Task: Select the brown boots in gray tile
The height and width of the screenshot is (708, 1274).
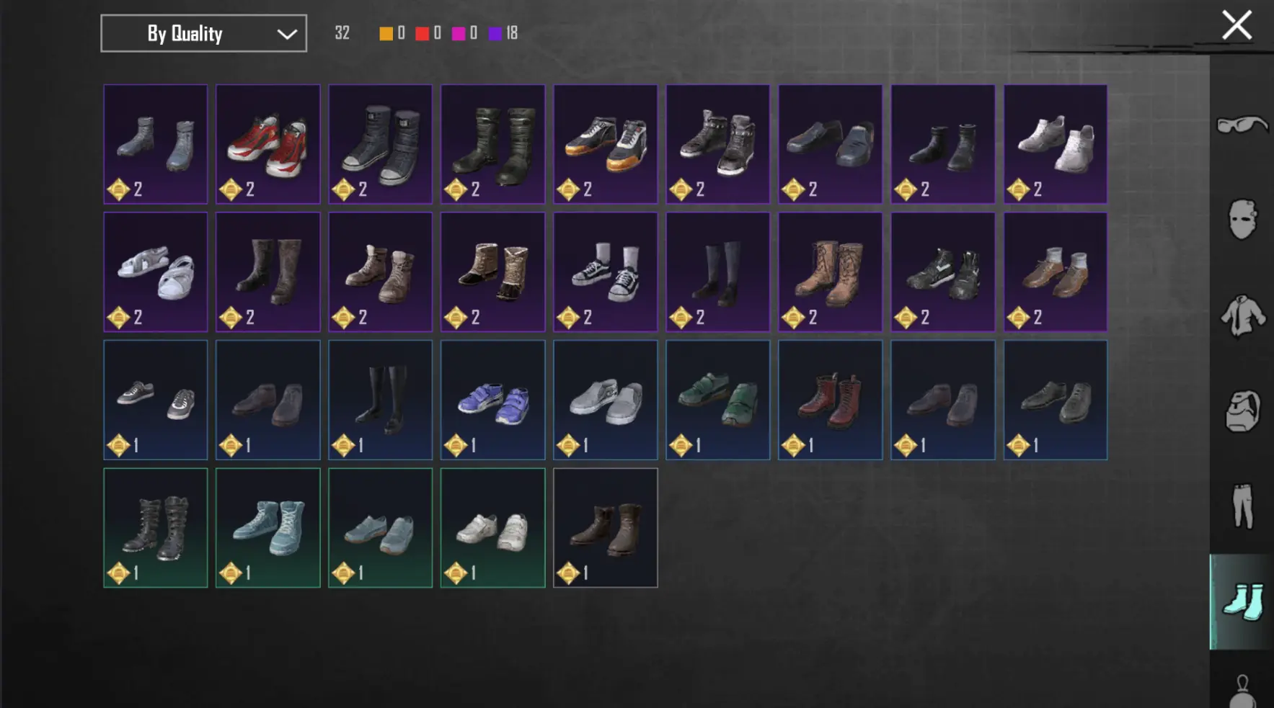Action: point(606,528)
